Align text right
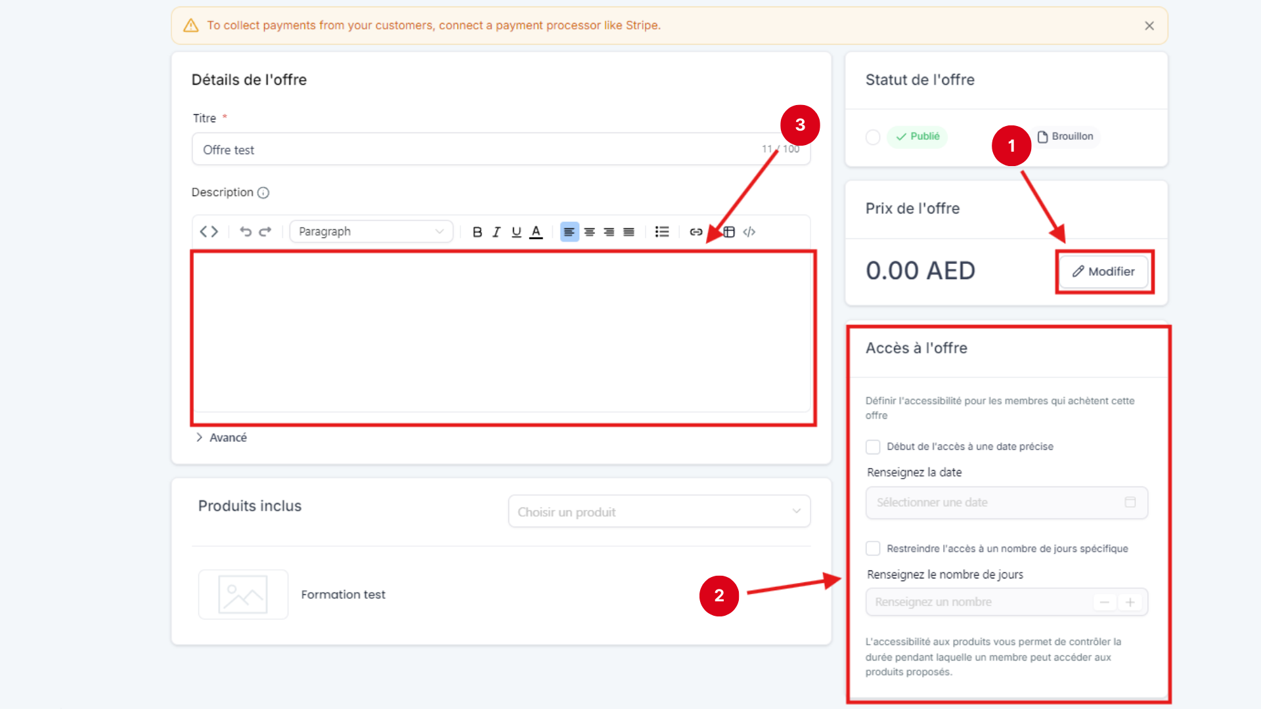This screenshot has width=1261, height=709. point(609,232)
